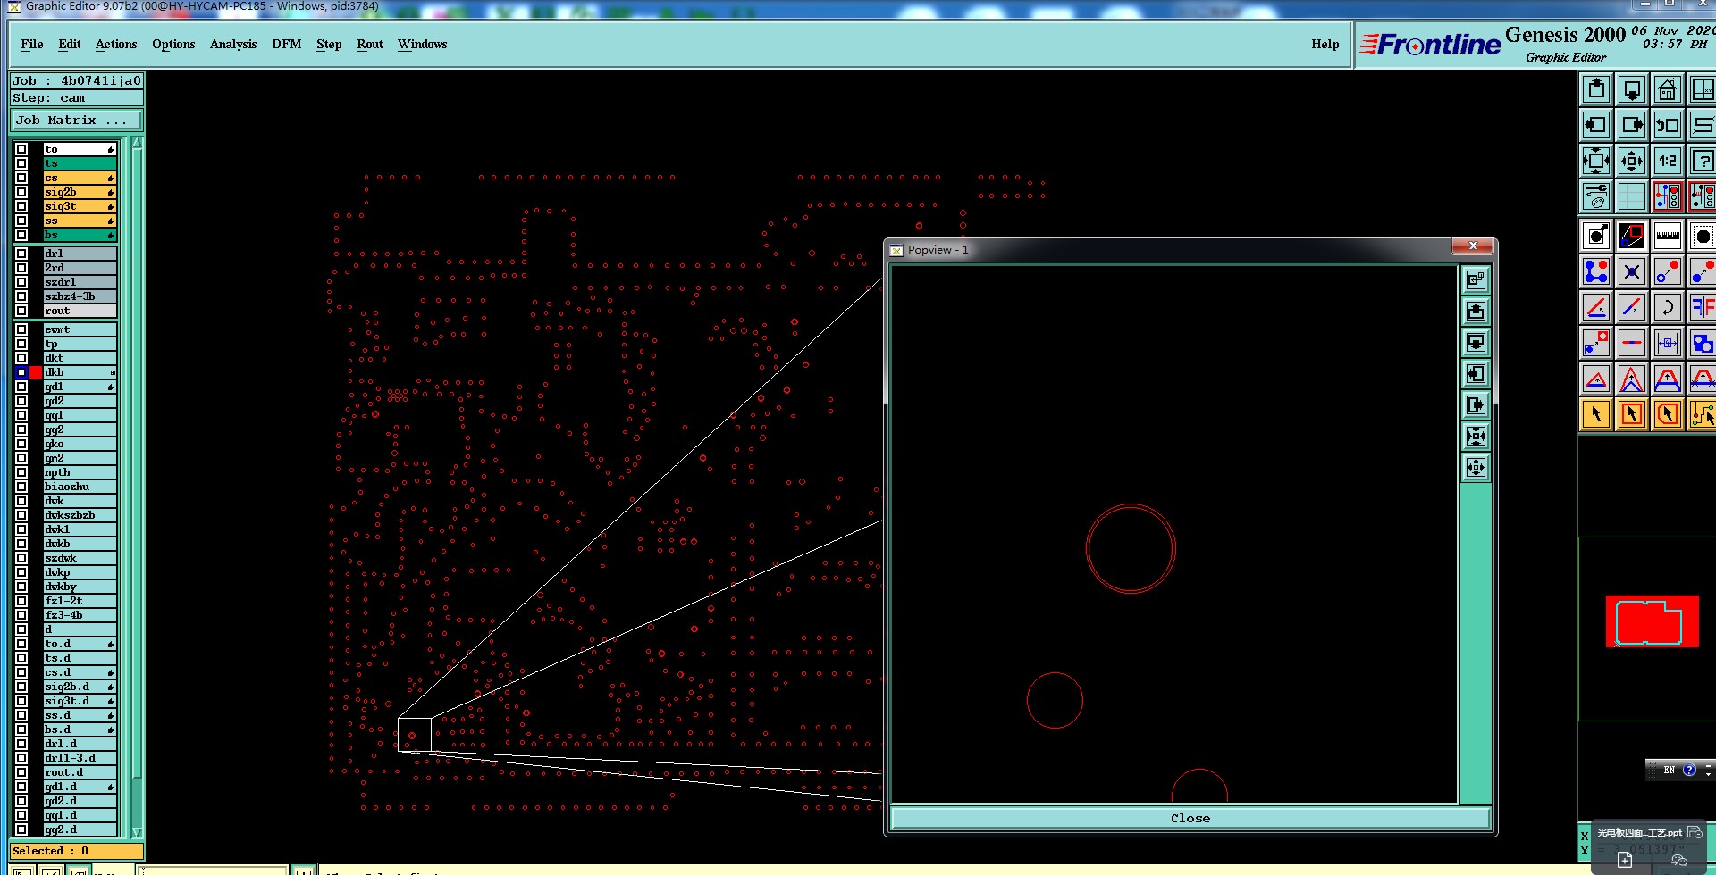1716x875 pixels.
Task: Open the Help menu
Action: pyautogui.click(x=1325, y=44)
